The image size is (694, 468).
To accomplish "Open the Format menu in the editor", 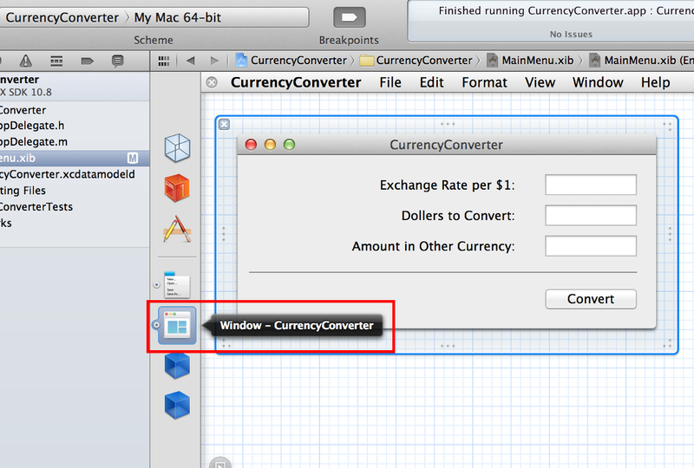I will (484, 82).
